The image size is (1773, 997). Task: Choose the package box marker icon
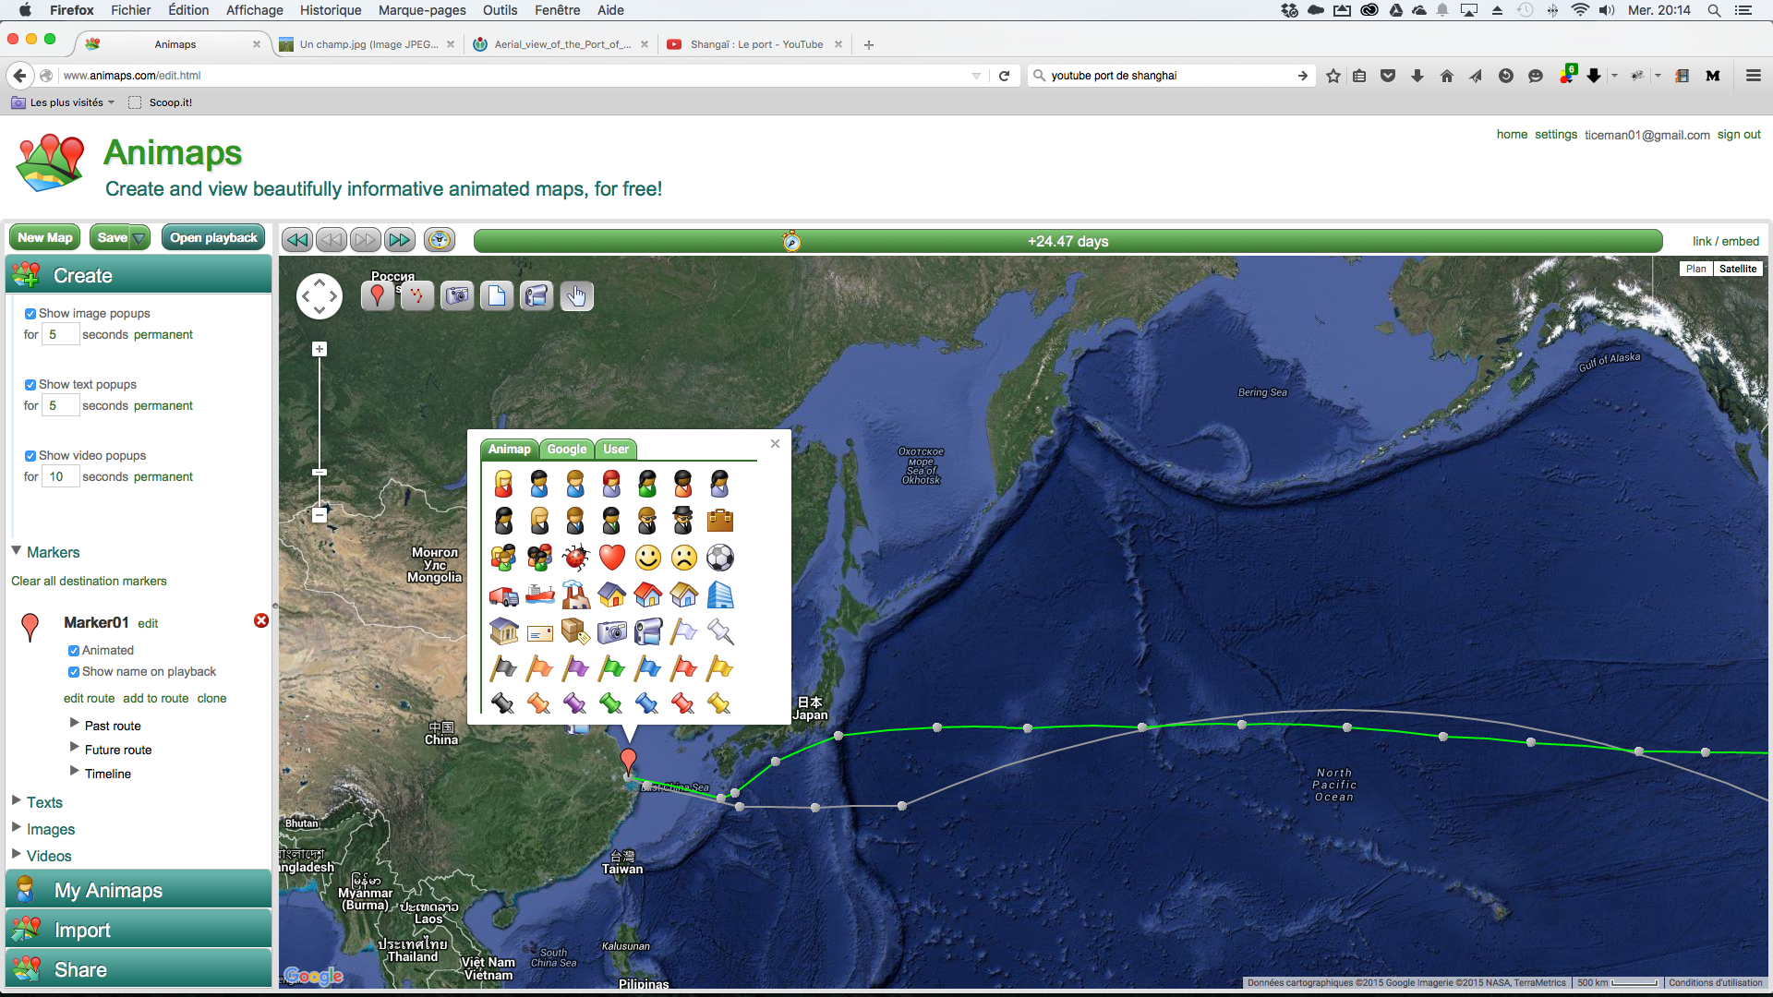click(x=575, y=632)
